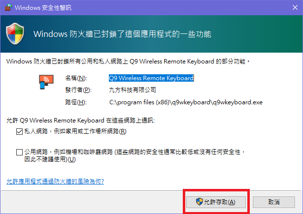Click the 允許存取(A) button
The height and width of the screenshot is (214, 303).
216,202
